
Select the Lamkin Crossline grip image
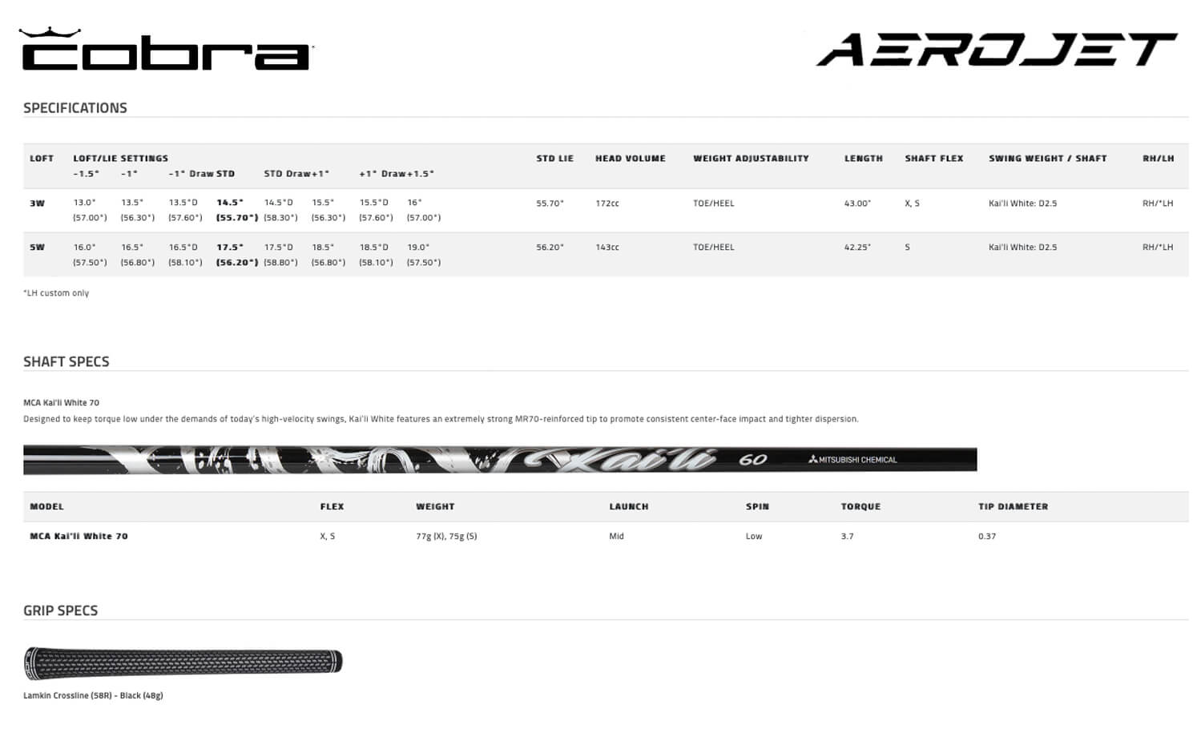click(183, 662)
